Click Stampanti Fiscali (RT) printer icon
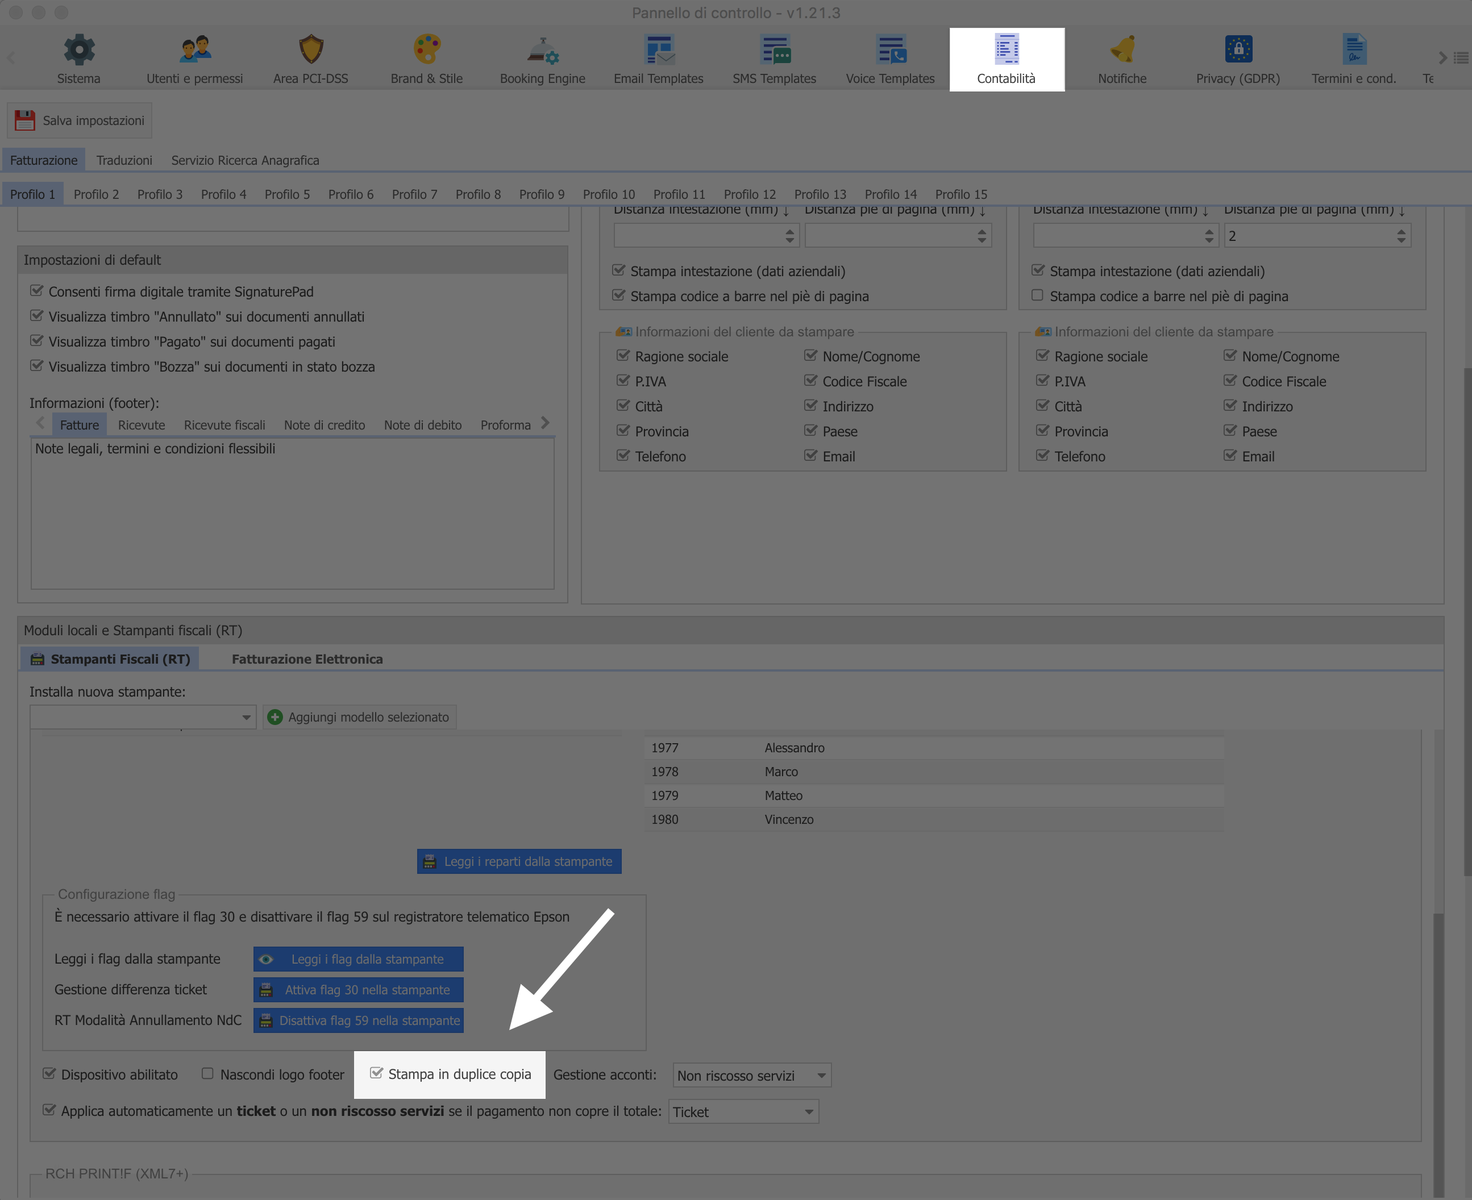This screenshot has width=1472, height=1200. coord(38,659)
